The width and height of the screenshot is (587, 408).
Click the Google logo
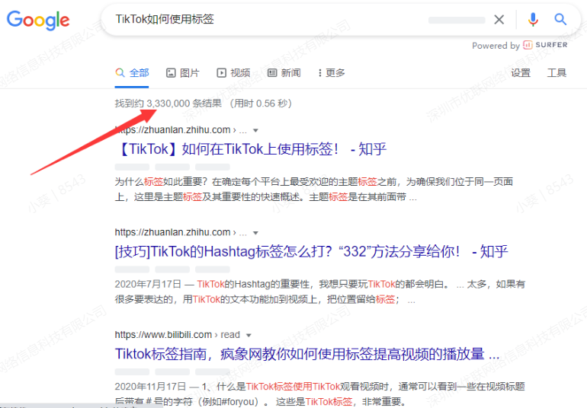click(x=38, y=21)
